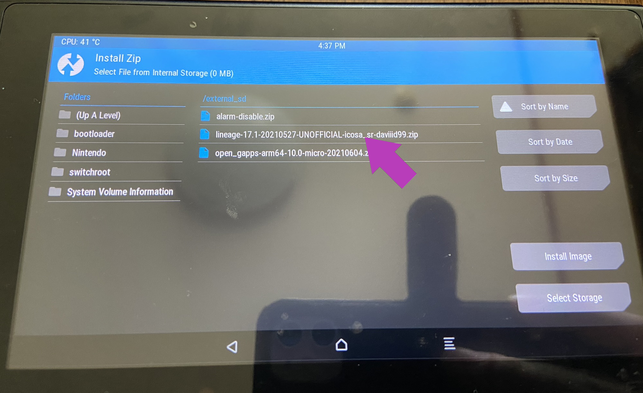
Task: Navigate Up A Level in folders
Action: click(x=99, y=115)
